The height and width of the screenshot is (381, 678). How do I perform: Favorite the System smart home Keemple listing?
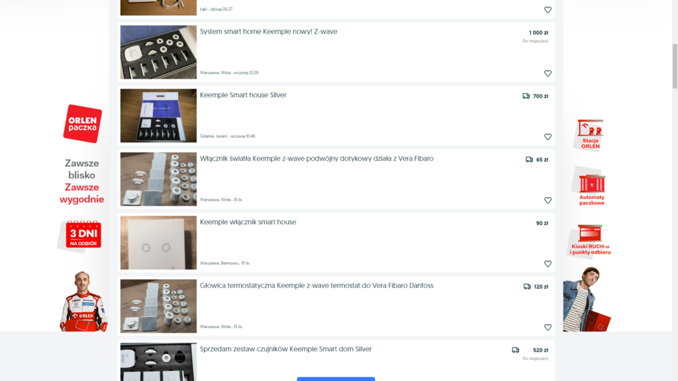tap(548, 73)
